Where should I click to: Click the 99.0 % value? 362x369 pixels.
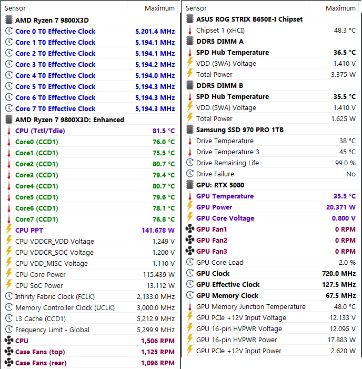345,163
